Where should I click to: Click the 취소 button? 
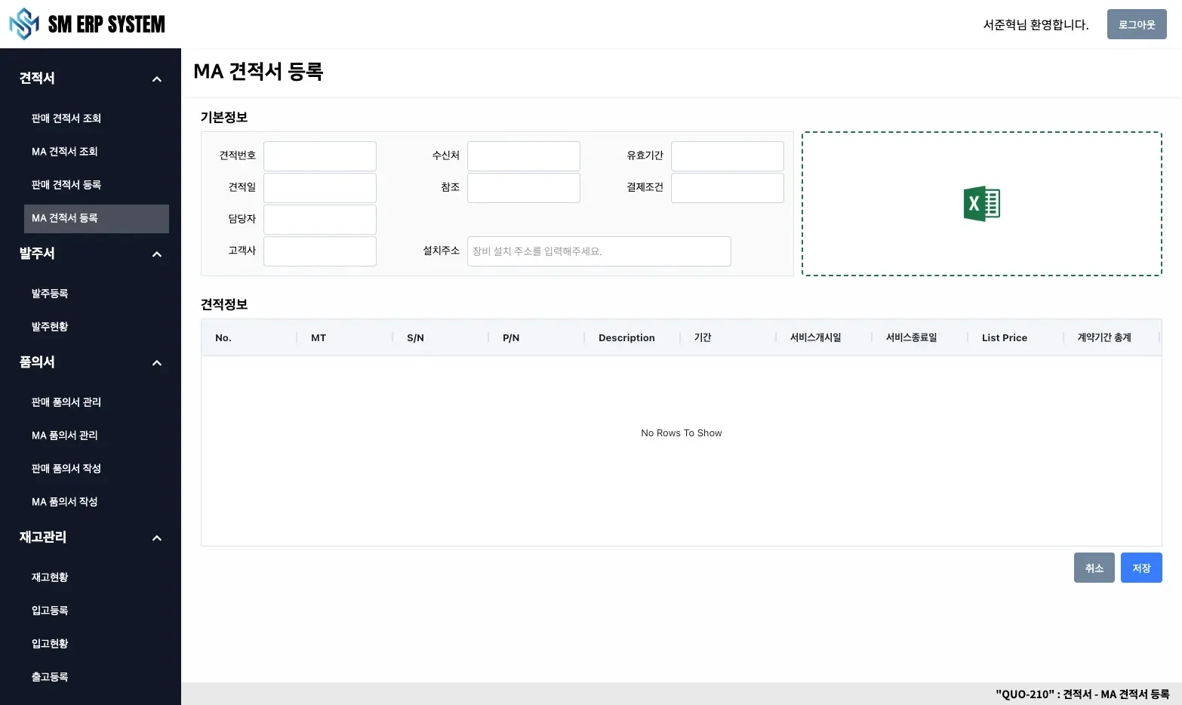coord(1094,568)
